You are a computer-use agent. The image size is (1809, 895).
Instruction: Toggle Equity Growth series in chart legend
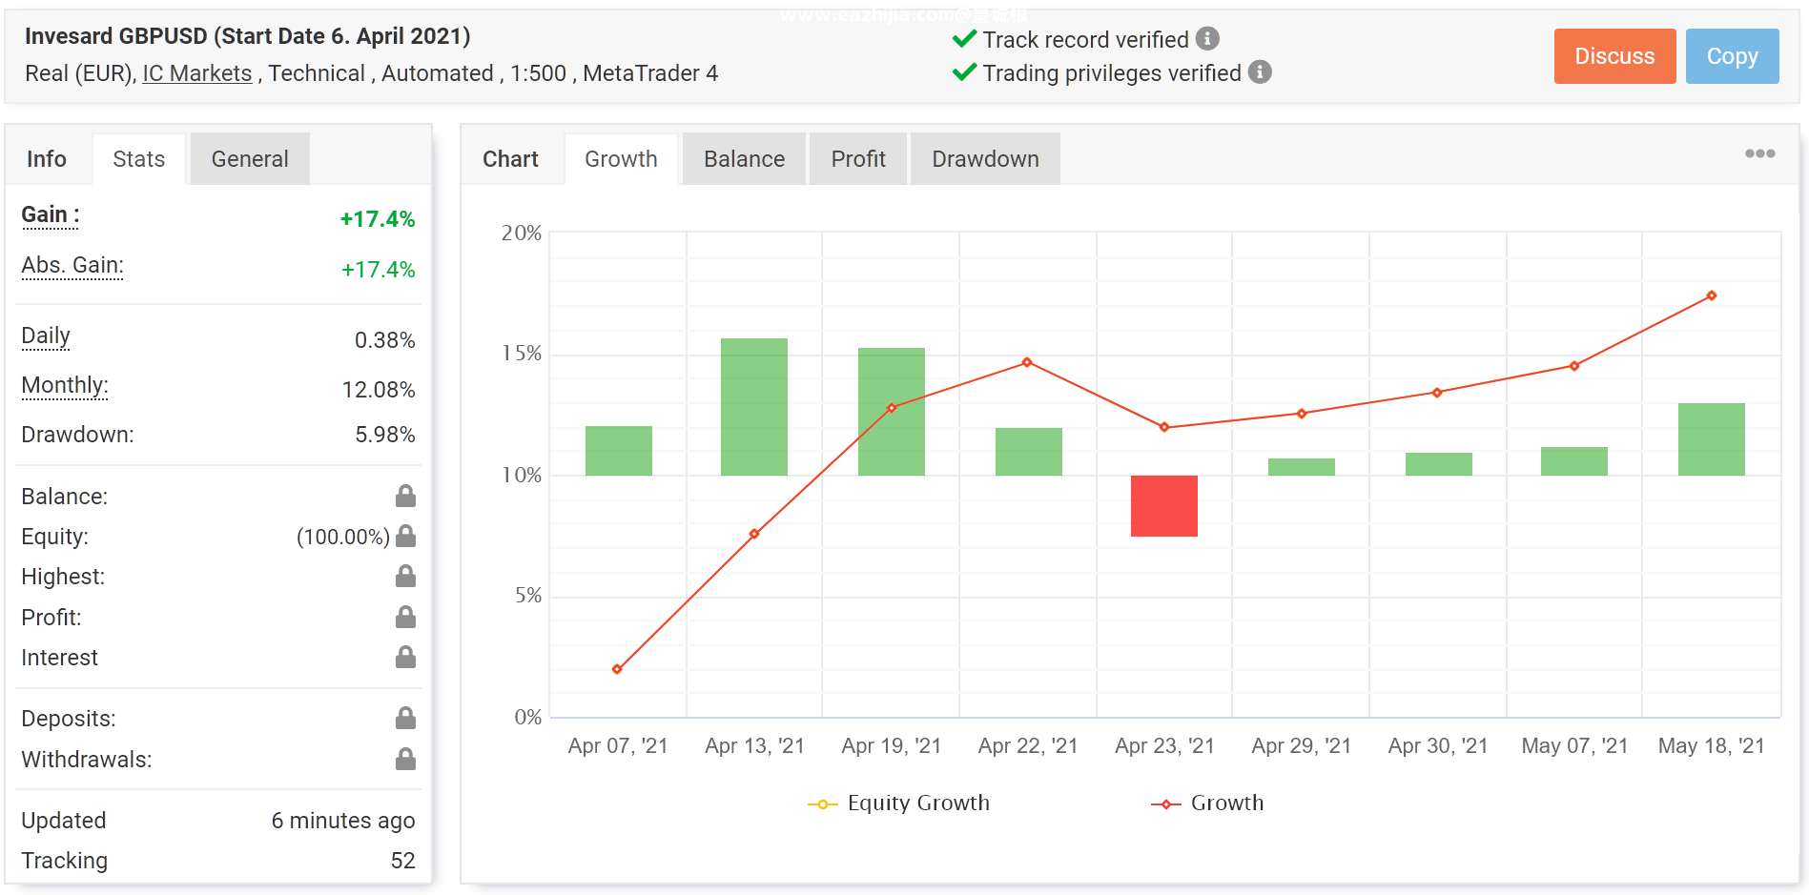pos(899,803)
